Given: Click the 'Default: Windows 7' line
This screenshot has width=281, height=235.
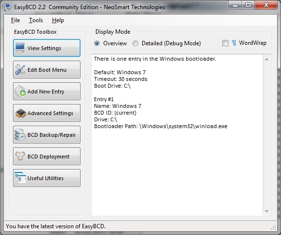Looking at the screenshot, I should click(x=120, y=72).
